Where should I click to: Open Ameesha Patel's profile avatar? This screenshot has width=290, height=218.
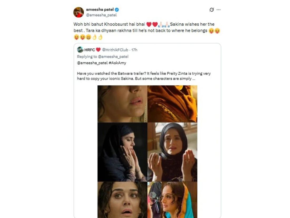tap(79, 12)
